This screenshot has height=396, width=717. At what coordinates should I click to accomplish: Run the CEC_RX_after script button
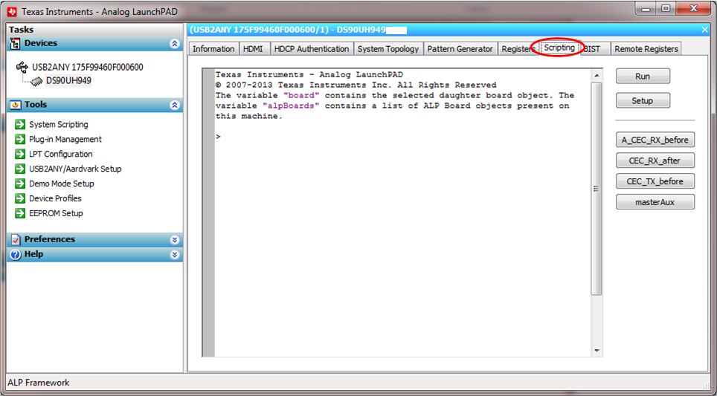tap(655, 160)
